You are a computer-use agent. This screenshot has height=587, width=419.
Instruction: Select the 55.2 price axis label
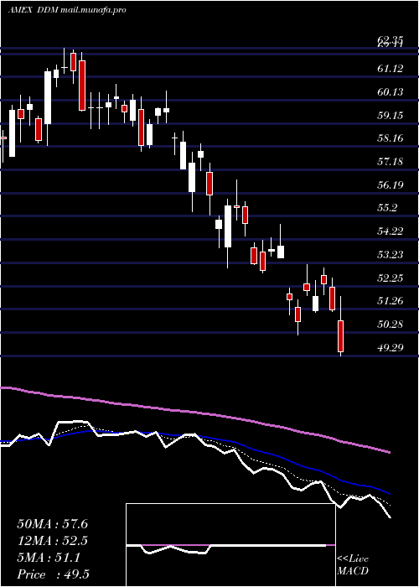tap(388, 208)
